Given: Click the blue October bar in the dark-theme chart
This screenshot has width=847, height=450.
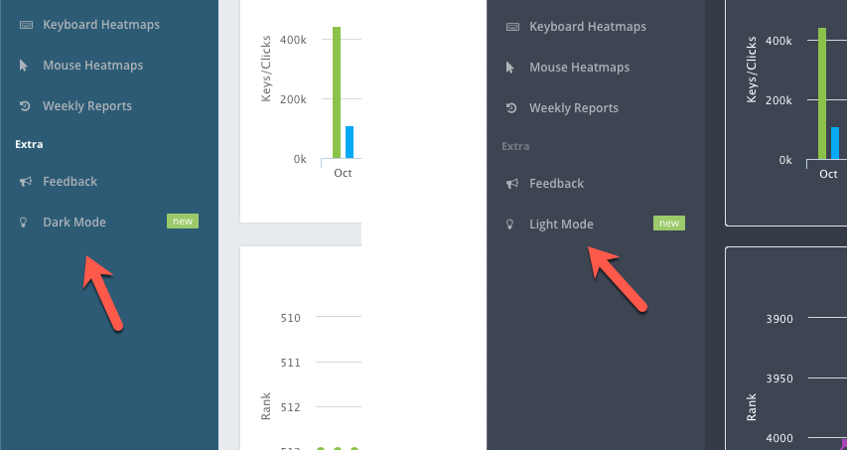Looking at the screenshot, I should [x=835, y=143].
